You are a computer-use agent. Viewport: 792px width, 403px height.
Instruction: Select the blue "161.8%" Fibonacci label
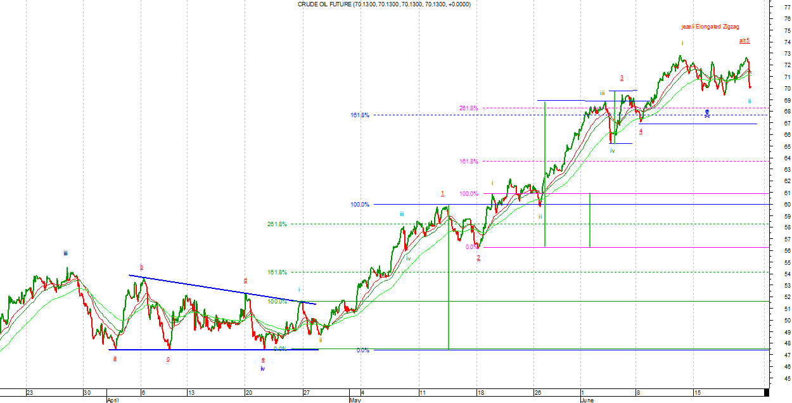pyautogui.click(x=359, y=115)
